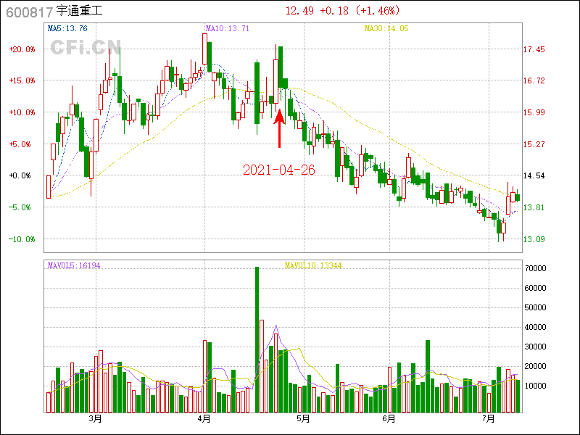Click the 7月 month label on the axis
Viewport: 580px width, 435px height.
(488, 418)
